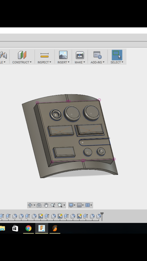Click the Insert image icon
Screen dimensions: 147x261
63,55
